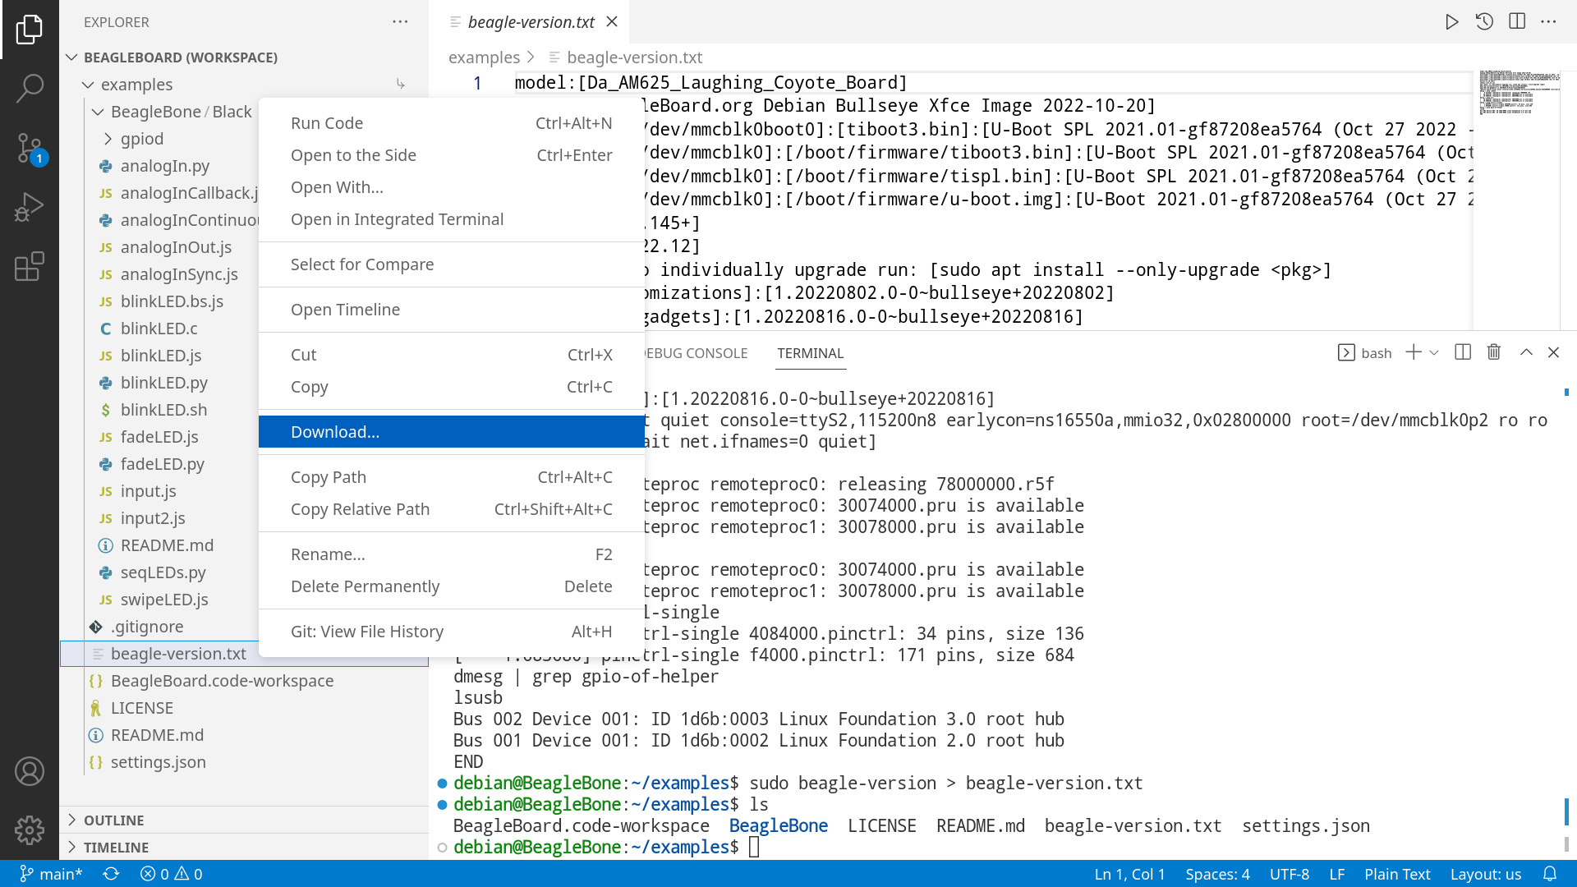
Task: Maximize the terminal panel size
Action: point(1526,352)
